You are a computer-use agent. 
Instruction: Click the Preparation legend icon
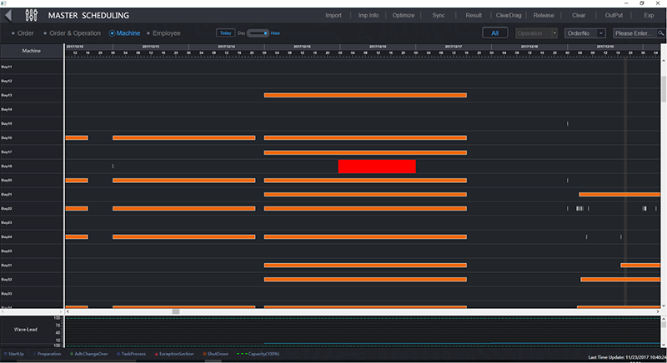click(34, 354)
